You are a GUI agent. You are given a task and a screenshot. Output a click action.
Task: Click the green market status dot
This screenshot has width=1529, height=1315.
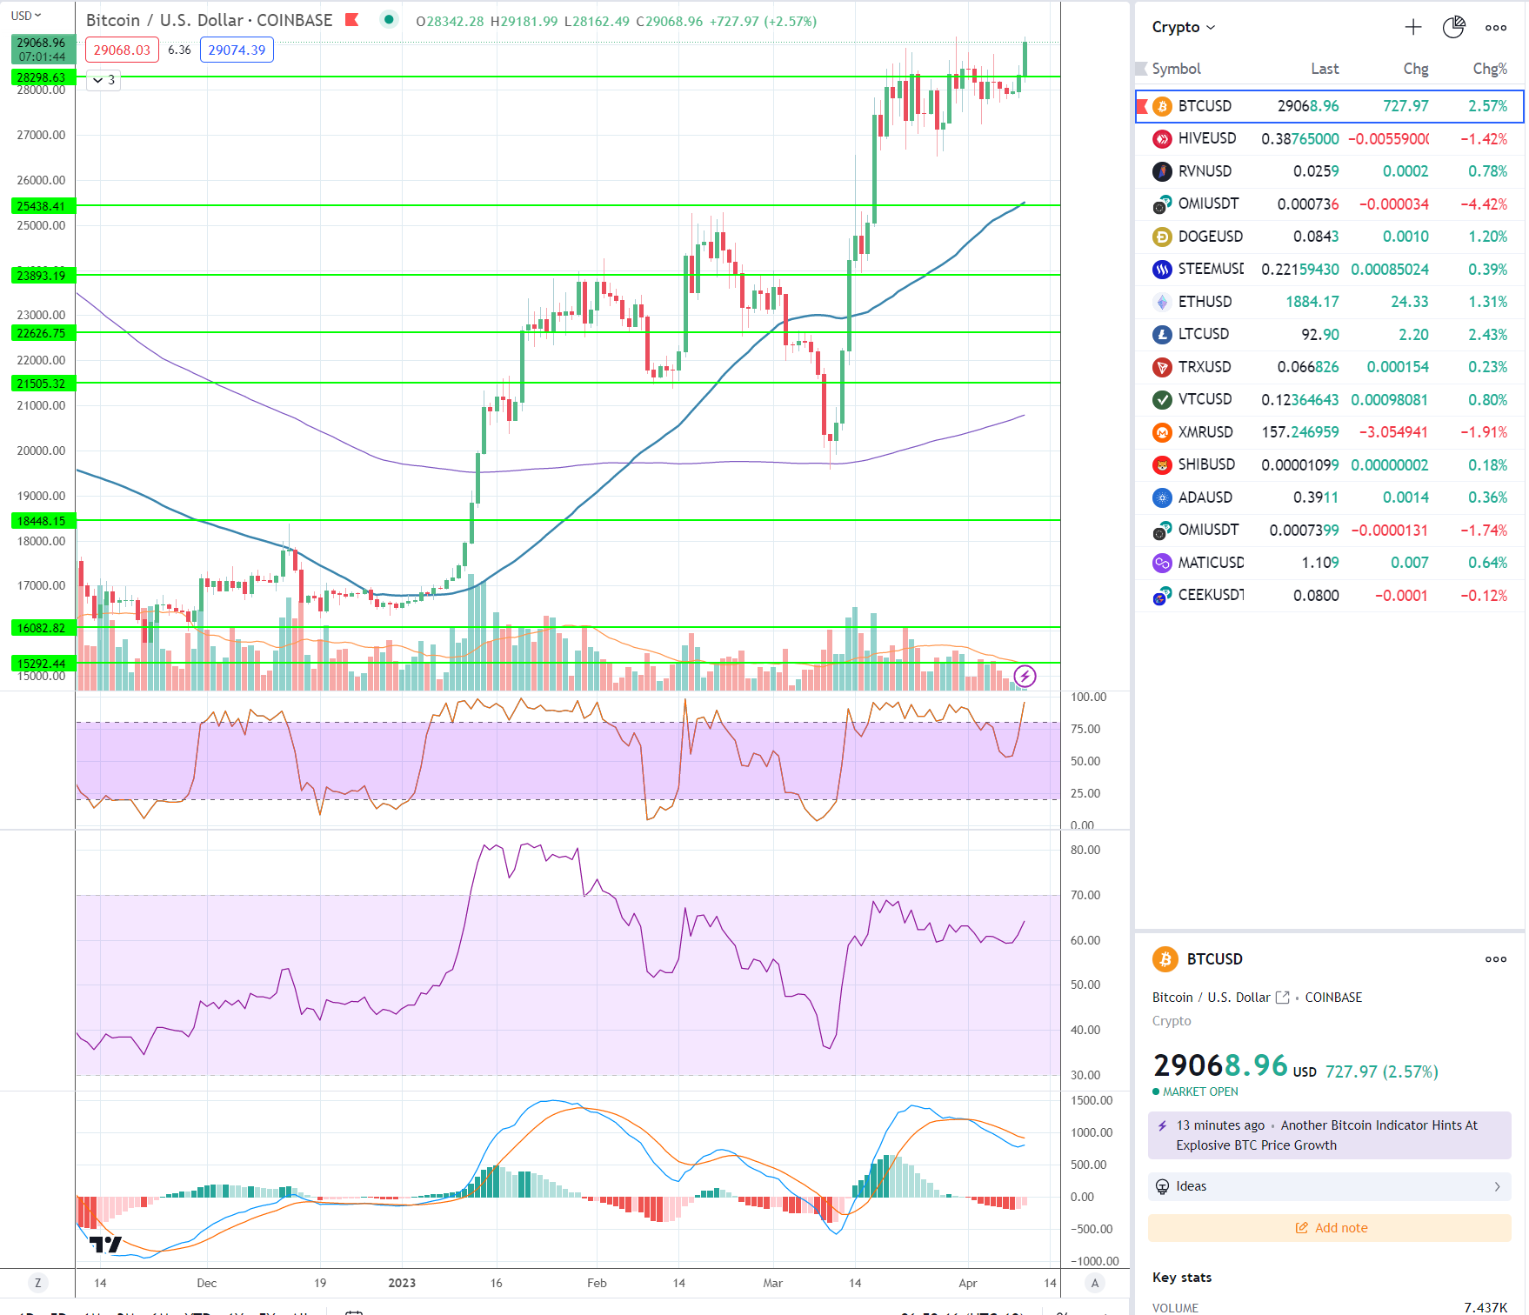click(x=389, y=19)
